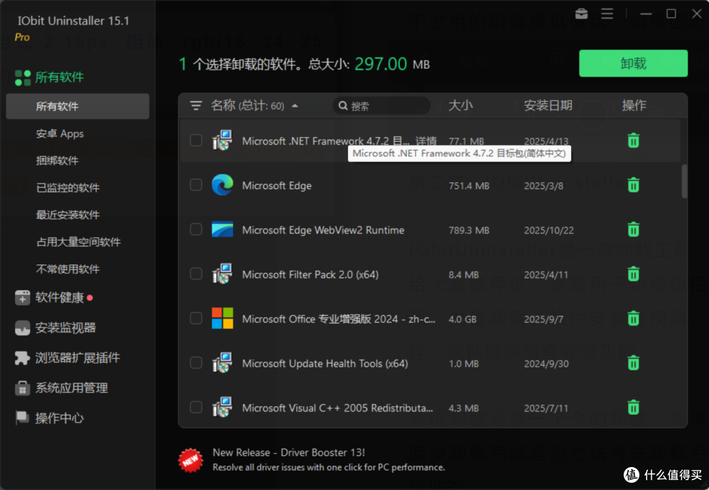Open 已监控的软件 section

[x=68, y=188]
